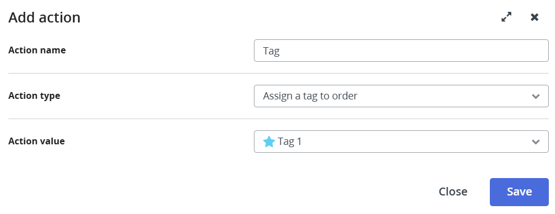This screenshot has width=555, height=214.
Task: Click the Action name label
Action: [37, 50]
